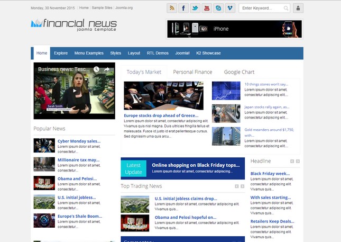
Task: Open U.S. initial jobless claims drop article
Action: pos(186,199)
